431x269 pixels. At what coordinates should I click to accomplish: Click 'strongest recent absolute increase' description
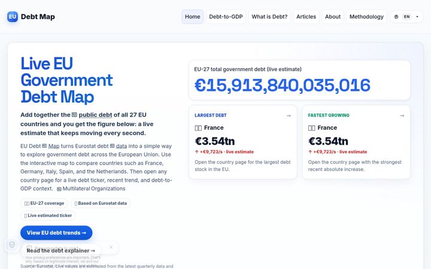pos(354,166)
